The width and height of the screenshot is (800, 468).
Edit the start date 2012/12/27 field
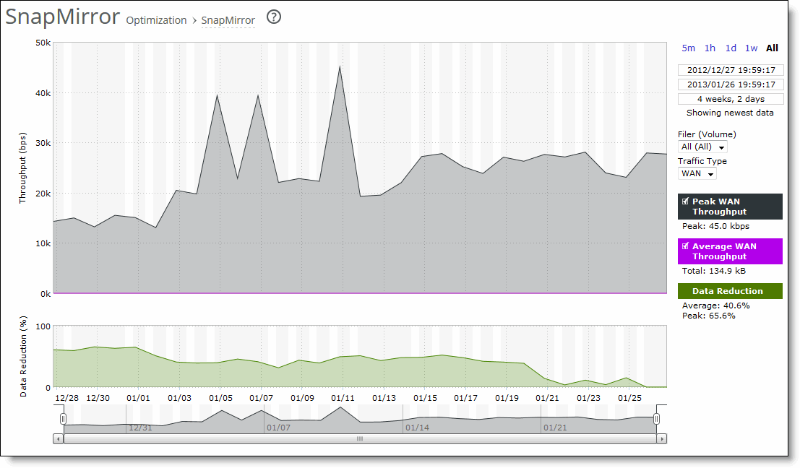[730, 69]
